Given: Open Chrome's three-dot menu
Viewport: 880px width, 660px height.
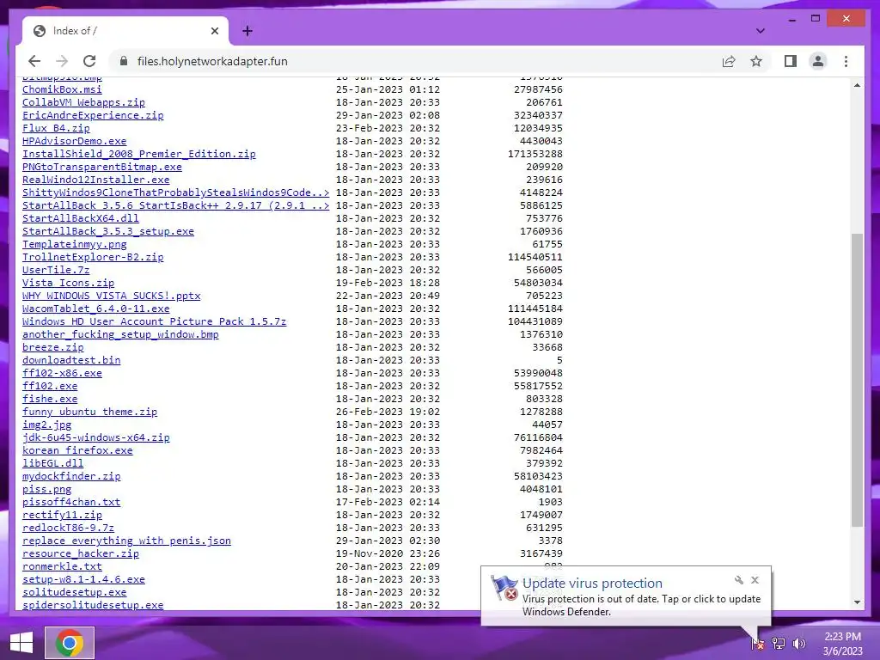Looking at the screenshot, I should (846, 61).
